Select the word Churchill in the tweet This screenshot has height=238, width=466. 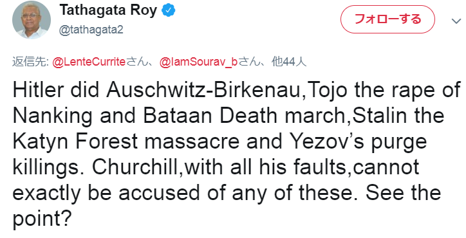[x=135, y=167]
